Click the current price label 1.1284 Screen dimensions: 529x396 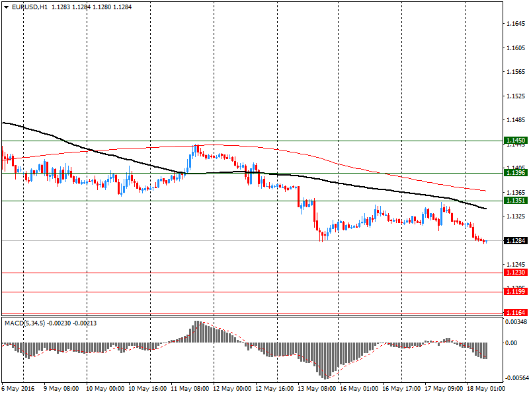tap(516, 240)
